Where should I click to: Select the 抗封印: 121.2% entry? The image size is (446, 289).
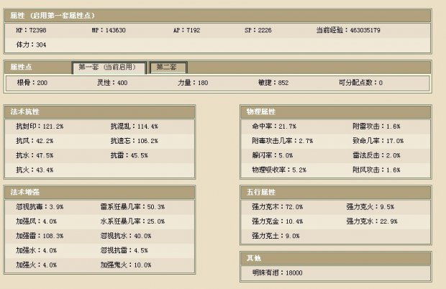tap(40, 126)
